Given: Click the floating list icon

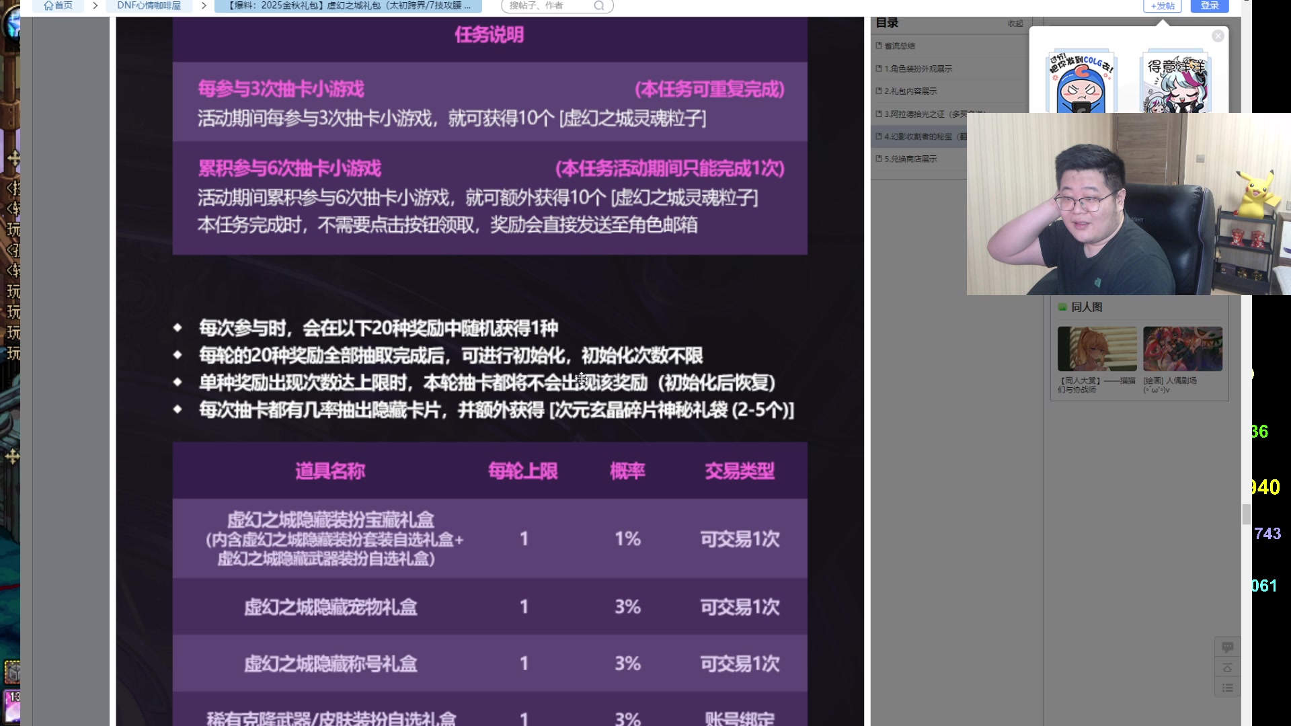Looking at the screenshot, I should tap(1227, 688).
